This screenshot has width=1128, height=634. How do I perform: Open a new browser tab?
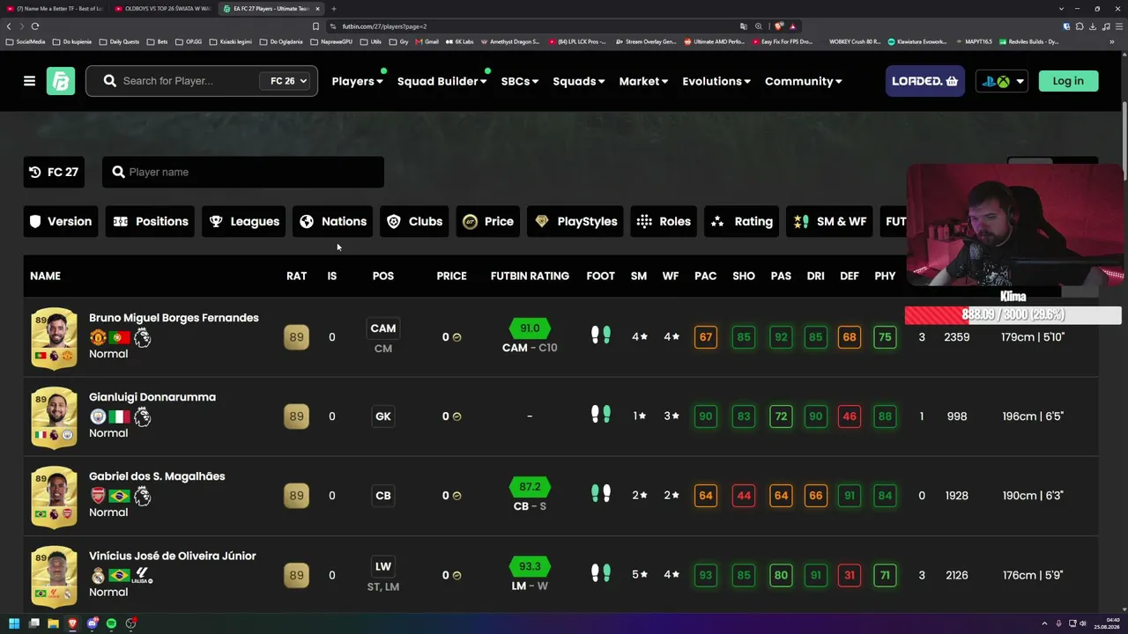coord(334,9)
